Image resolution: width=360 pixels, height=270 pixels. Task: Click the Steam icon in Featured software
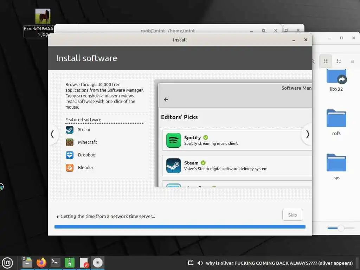(70, 130)
